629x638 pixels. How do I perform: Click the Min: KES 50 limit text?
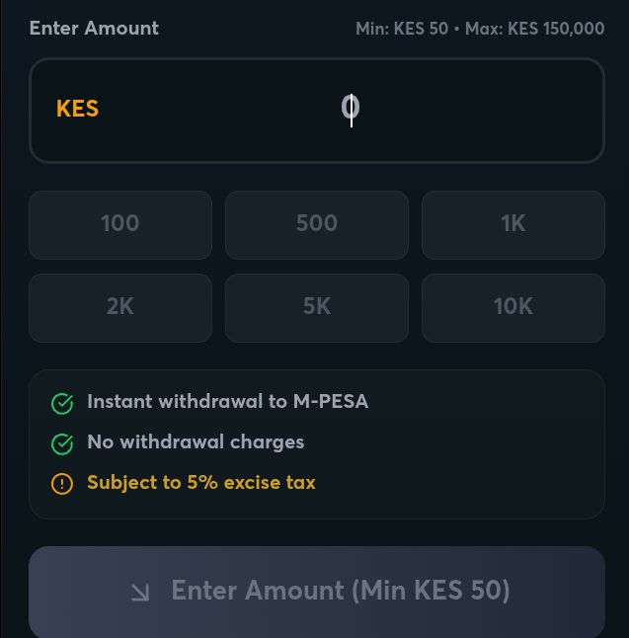click(402, 29)
